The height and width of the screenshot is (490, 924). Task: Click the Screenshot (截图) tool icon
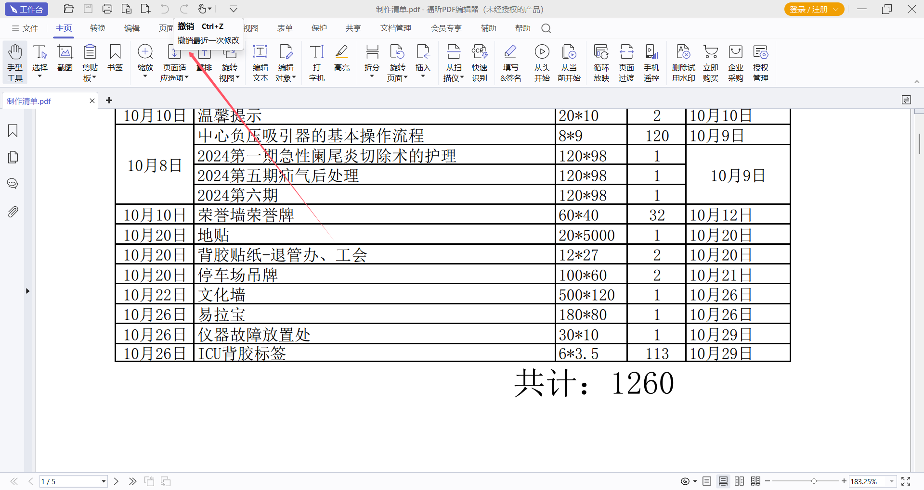click(65, 58)
